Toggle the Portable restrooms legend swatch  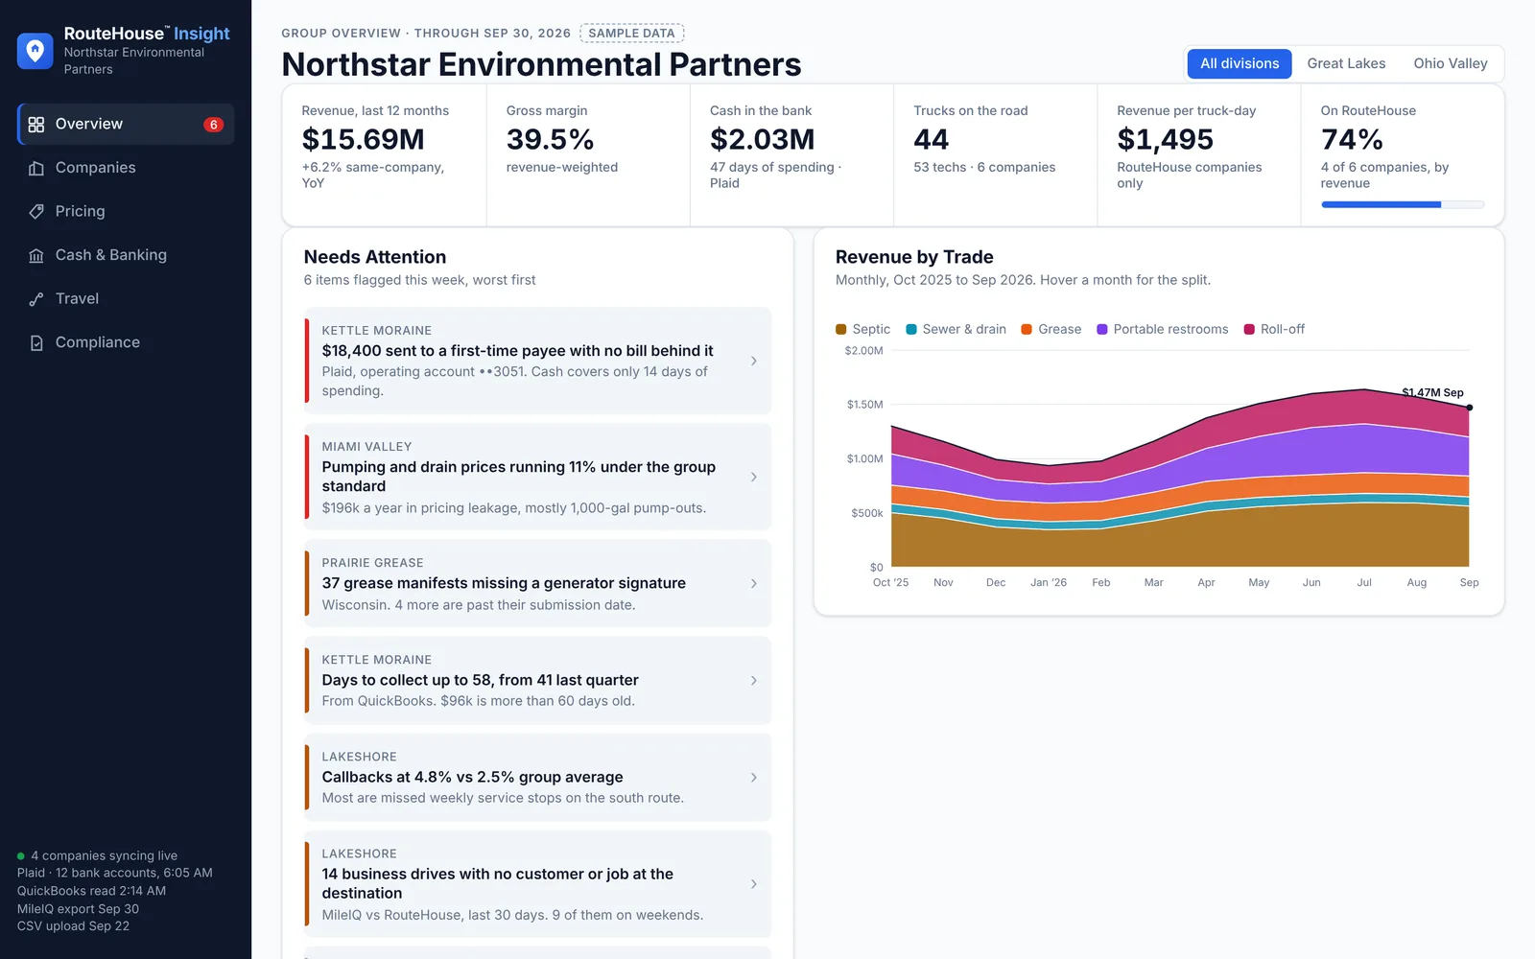coord(1102,330)
